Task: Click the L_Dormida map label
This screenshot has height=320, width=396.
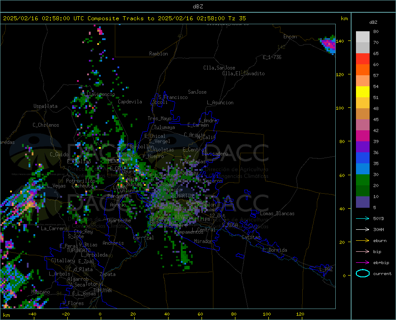Action: pos(275,250)
